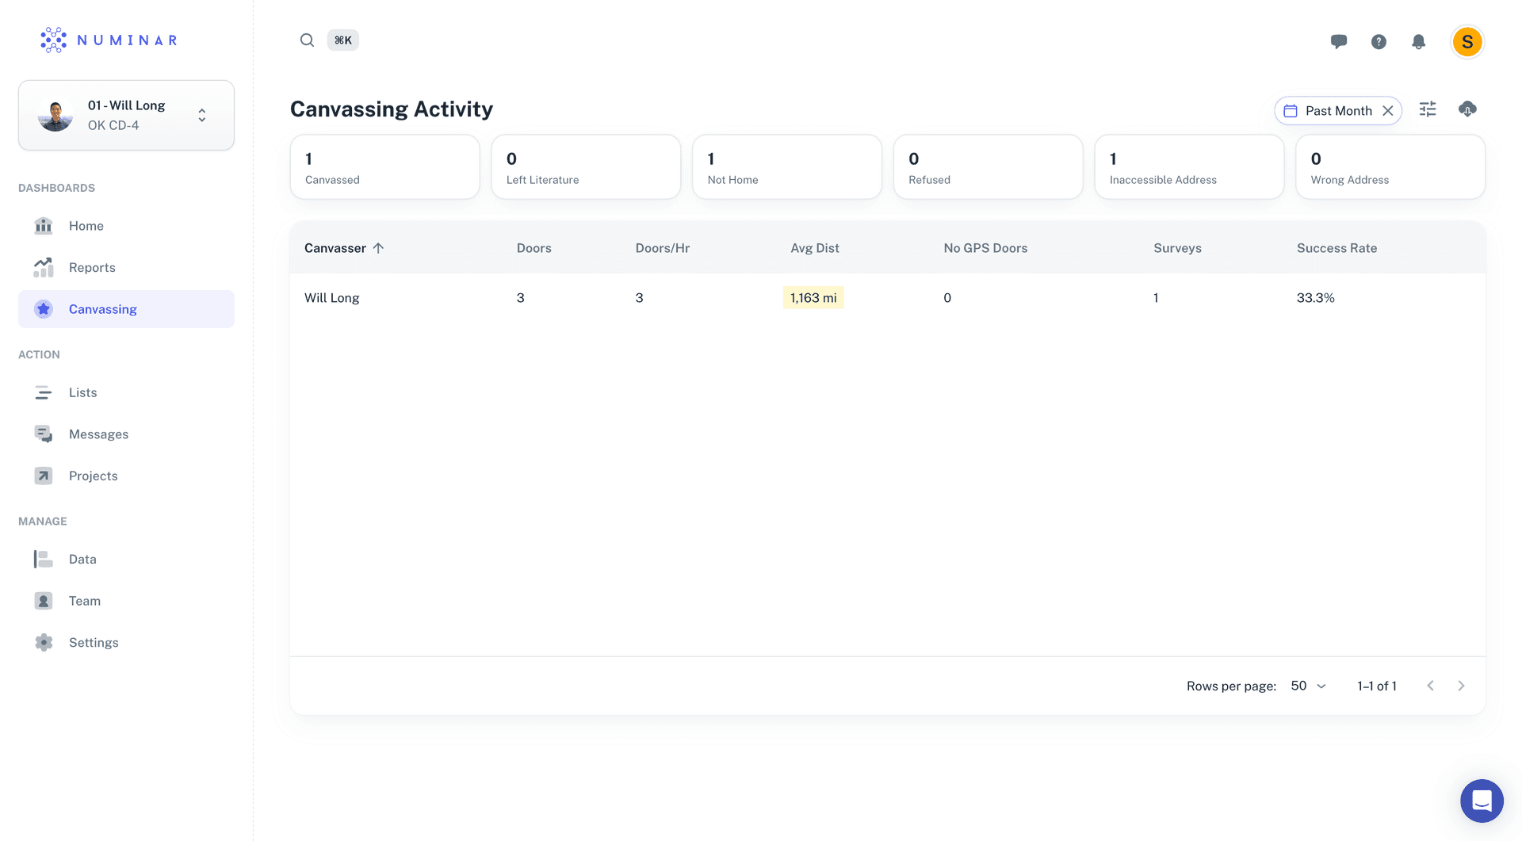Select the Not Home stat card
The width and height of the screenshot is (1522, 841).
point(787,167)
